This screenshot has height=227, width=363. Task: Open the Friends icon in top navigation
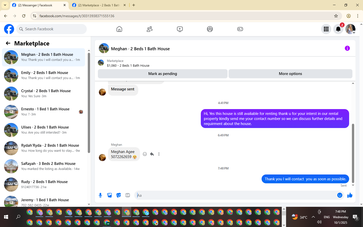pos(150,29)
